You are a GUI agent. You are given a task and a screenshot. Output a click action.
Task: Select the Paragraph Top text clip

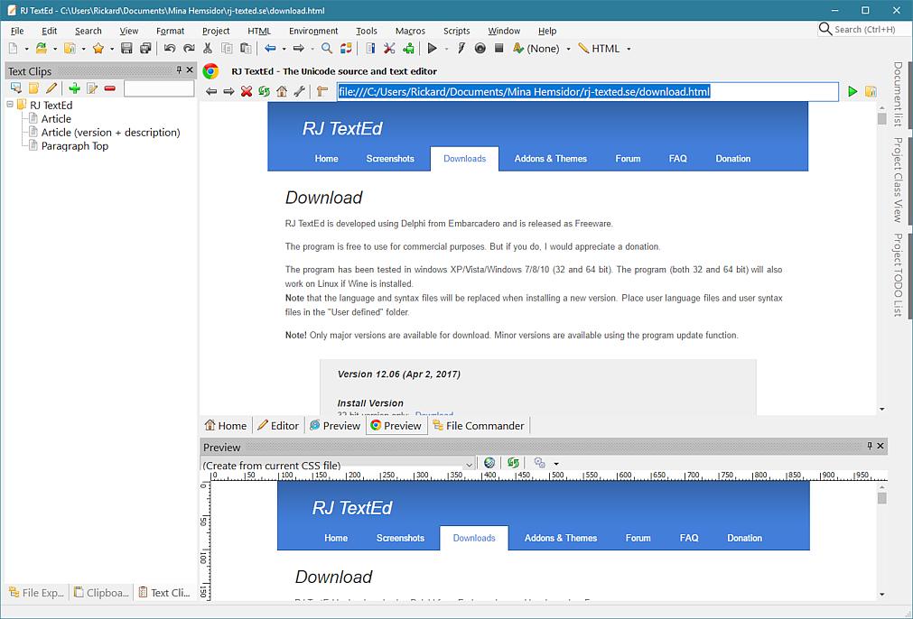75,146
